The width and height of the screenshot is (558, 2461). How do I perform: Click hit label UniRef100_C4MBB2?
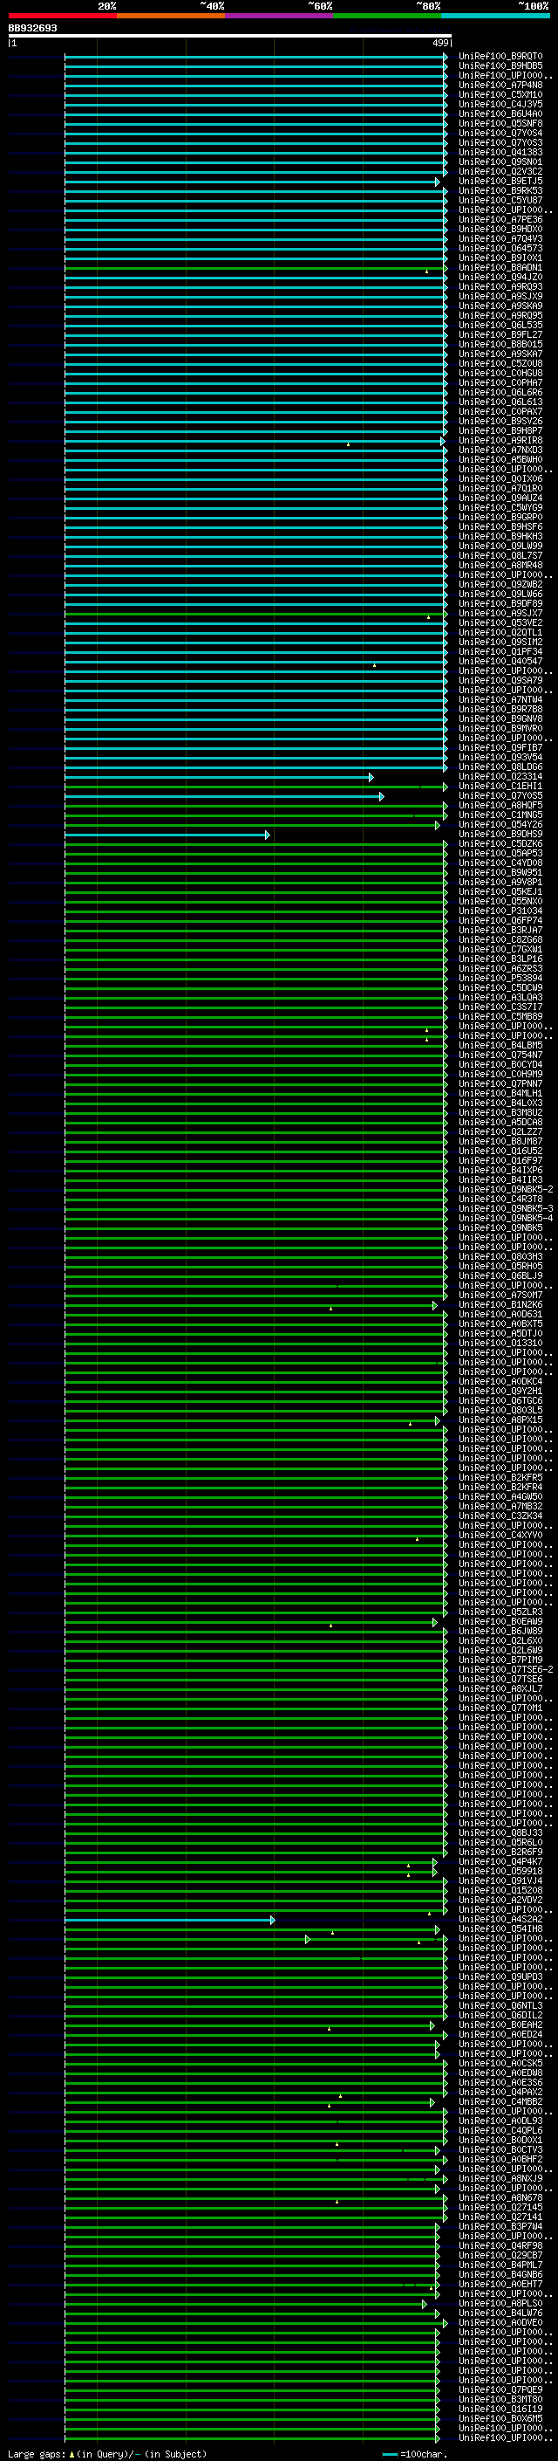[x=500, y=2103]
